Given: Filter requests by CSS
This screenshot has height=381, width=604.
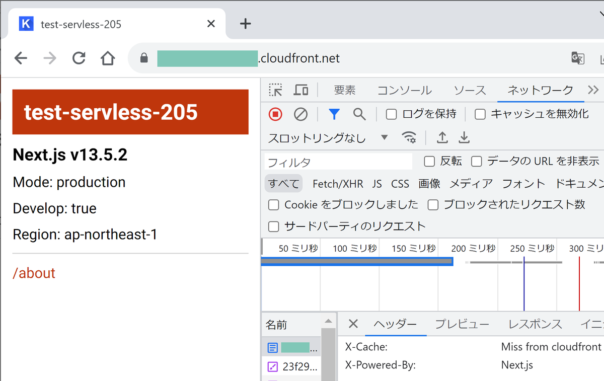Looking at the screenshot, I should pyautogui.click(x=400, y=184).
